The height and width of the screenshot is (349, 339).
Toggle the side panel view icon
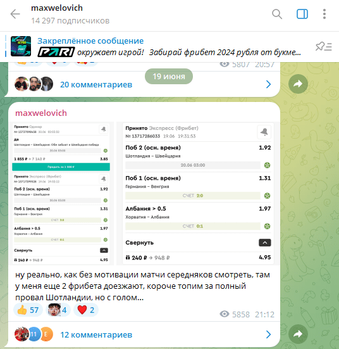point(302,14)
